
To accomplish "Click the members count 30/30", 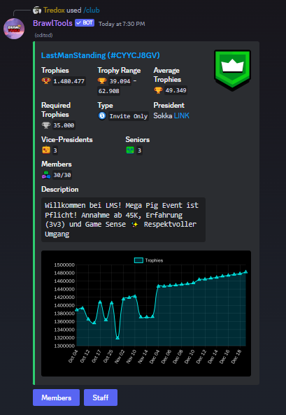I will coord(62,175).
